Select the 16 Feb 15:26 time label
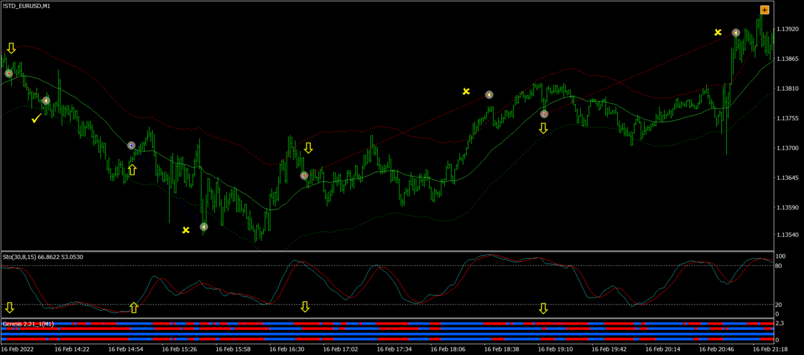Screen dimensions: 804x355 tap(179, 349)
